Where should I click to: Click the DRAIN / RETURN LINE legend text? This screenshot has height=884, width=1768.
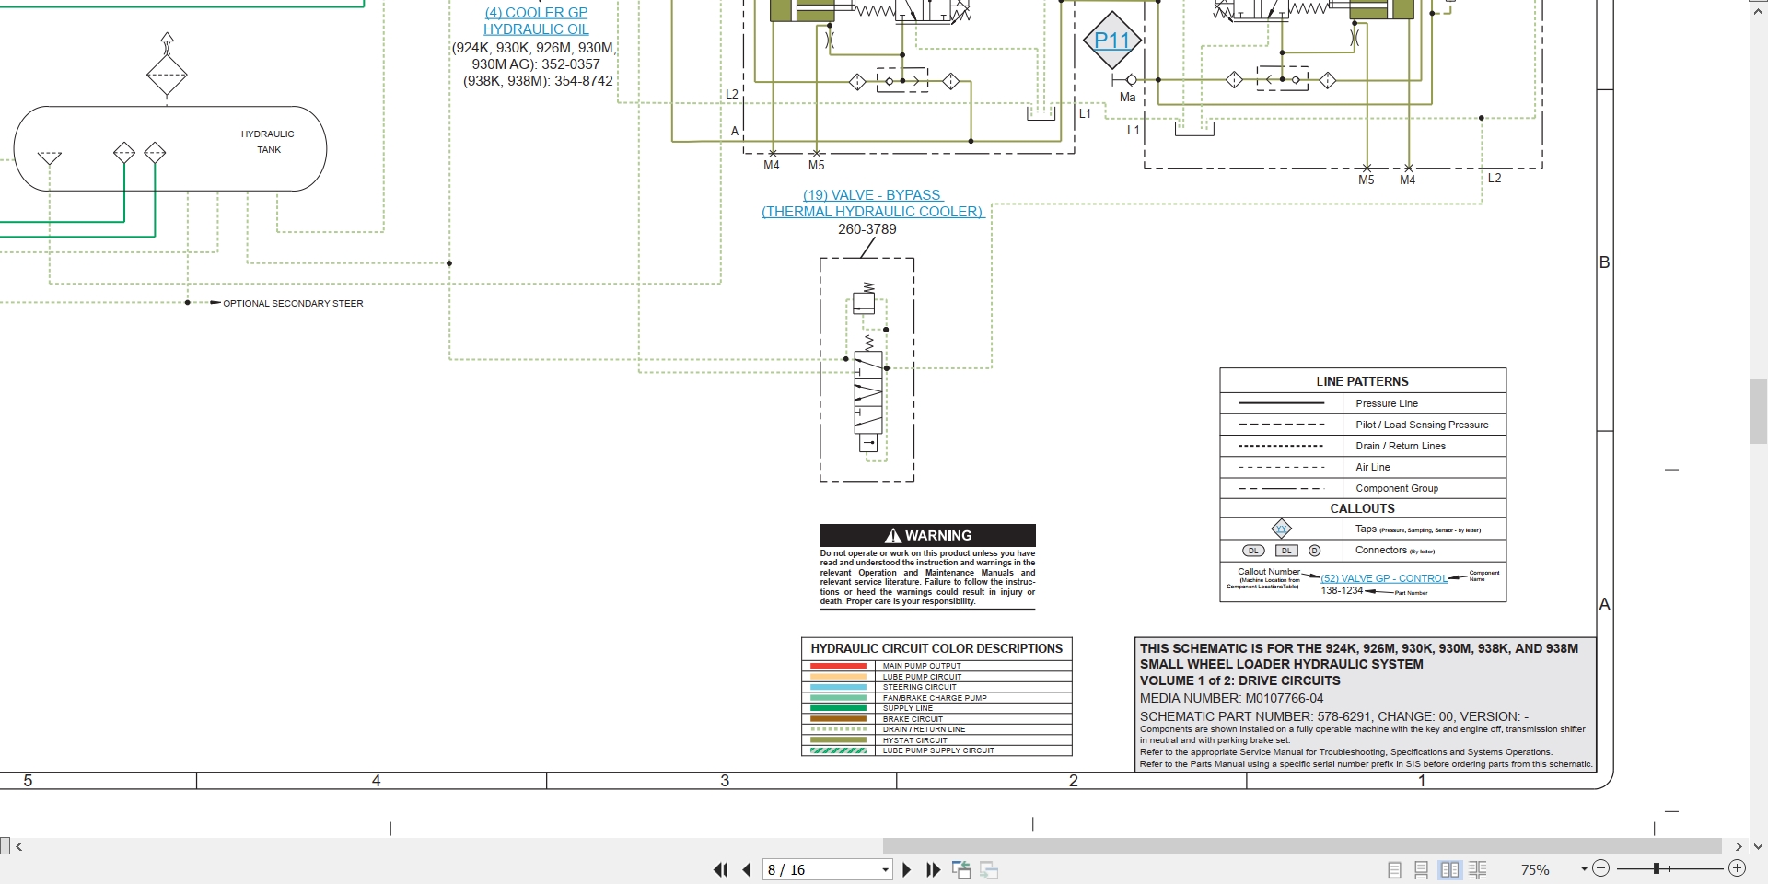click(924, 729)
